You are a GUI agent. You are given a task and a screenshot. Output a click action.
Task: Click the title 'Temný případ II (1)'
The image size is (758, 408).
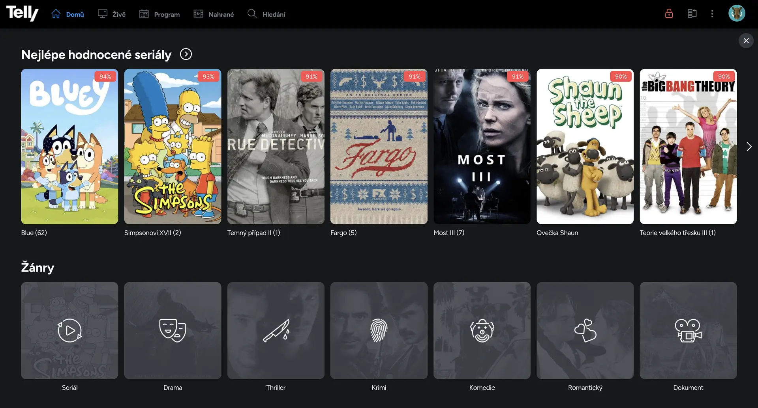click(x=253, y=233)
